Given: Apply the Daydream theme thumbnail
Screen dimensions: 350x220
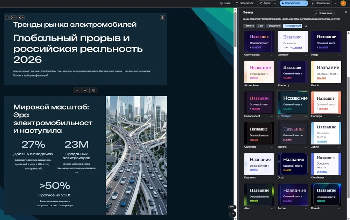Looking at the screenshot, I should (259, 164).
